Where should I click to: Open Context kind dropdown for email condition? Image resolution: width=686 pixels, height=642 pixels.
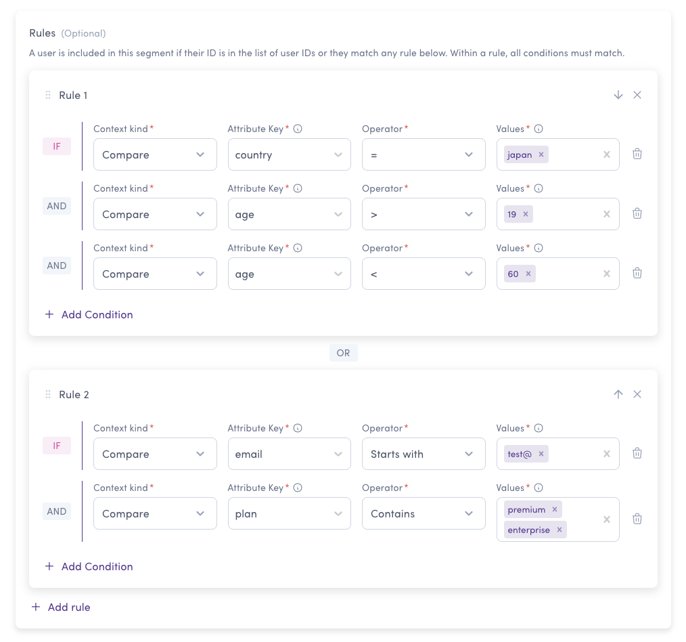click(155, 454)
